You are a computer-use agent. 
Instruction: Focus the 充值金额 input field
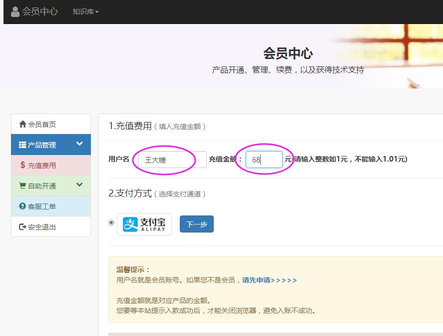264,159
